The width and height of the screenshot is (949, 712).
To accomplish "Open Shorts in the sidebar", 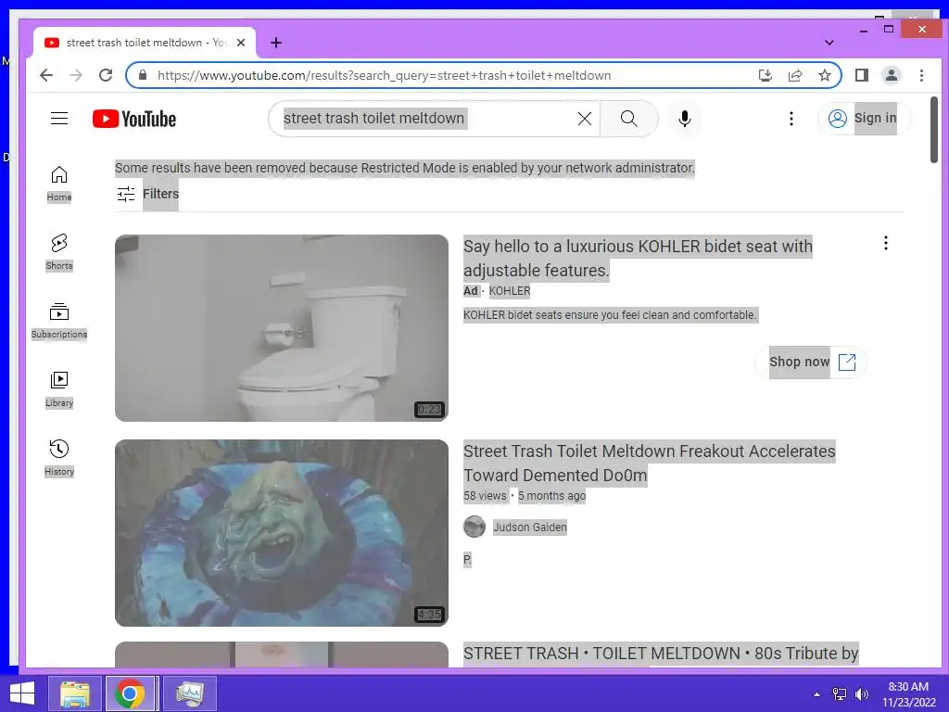I will 59,252.
